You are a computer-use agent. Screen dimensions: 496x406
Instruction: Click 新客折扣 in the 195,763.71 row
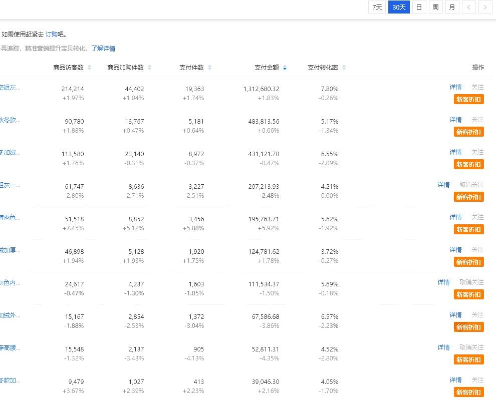point(468,230)
